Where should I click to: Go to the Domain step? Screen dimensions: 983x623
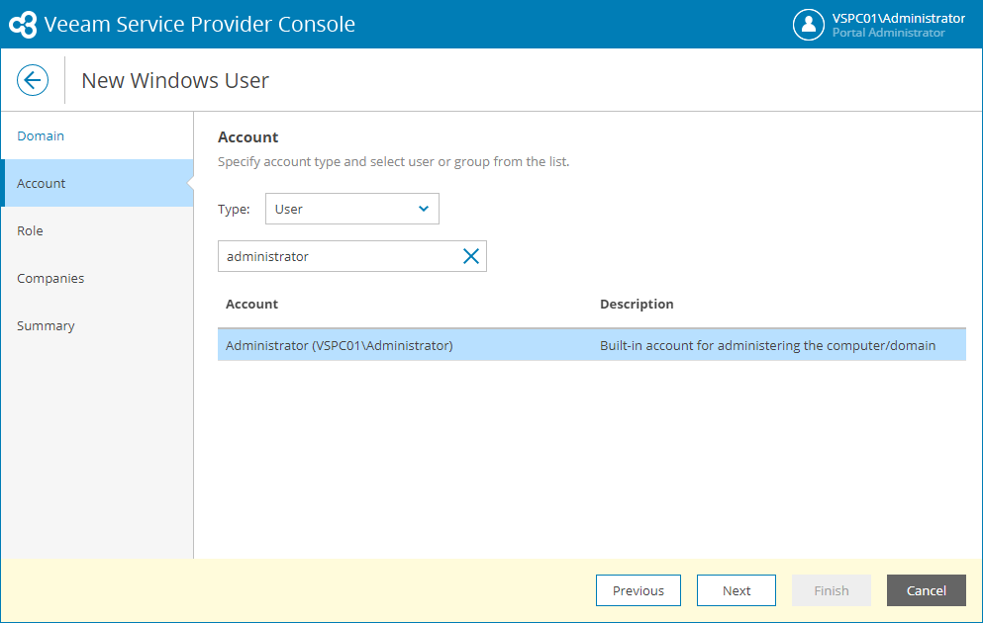coord(41,135)
